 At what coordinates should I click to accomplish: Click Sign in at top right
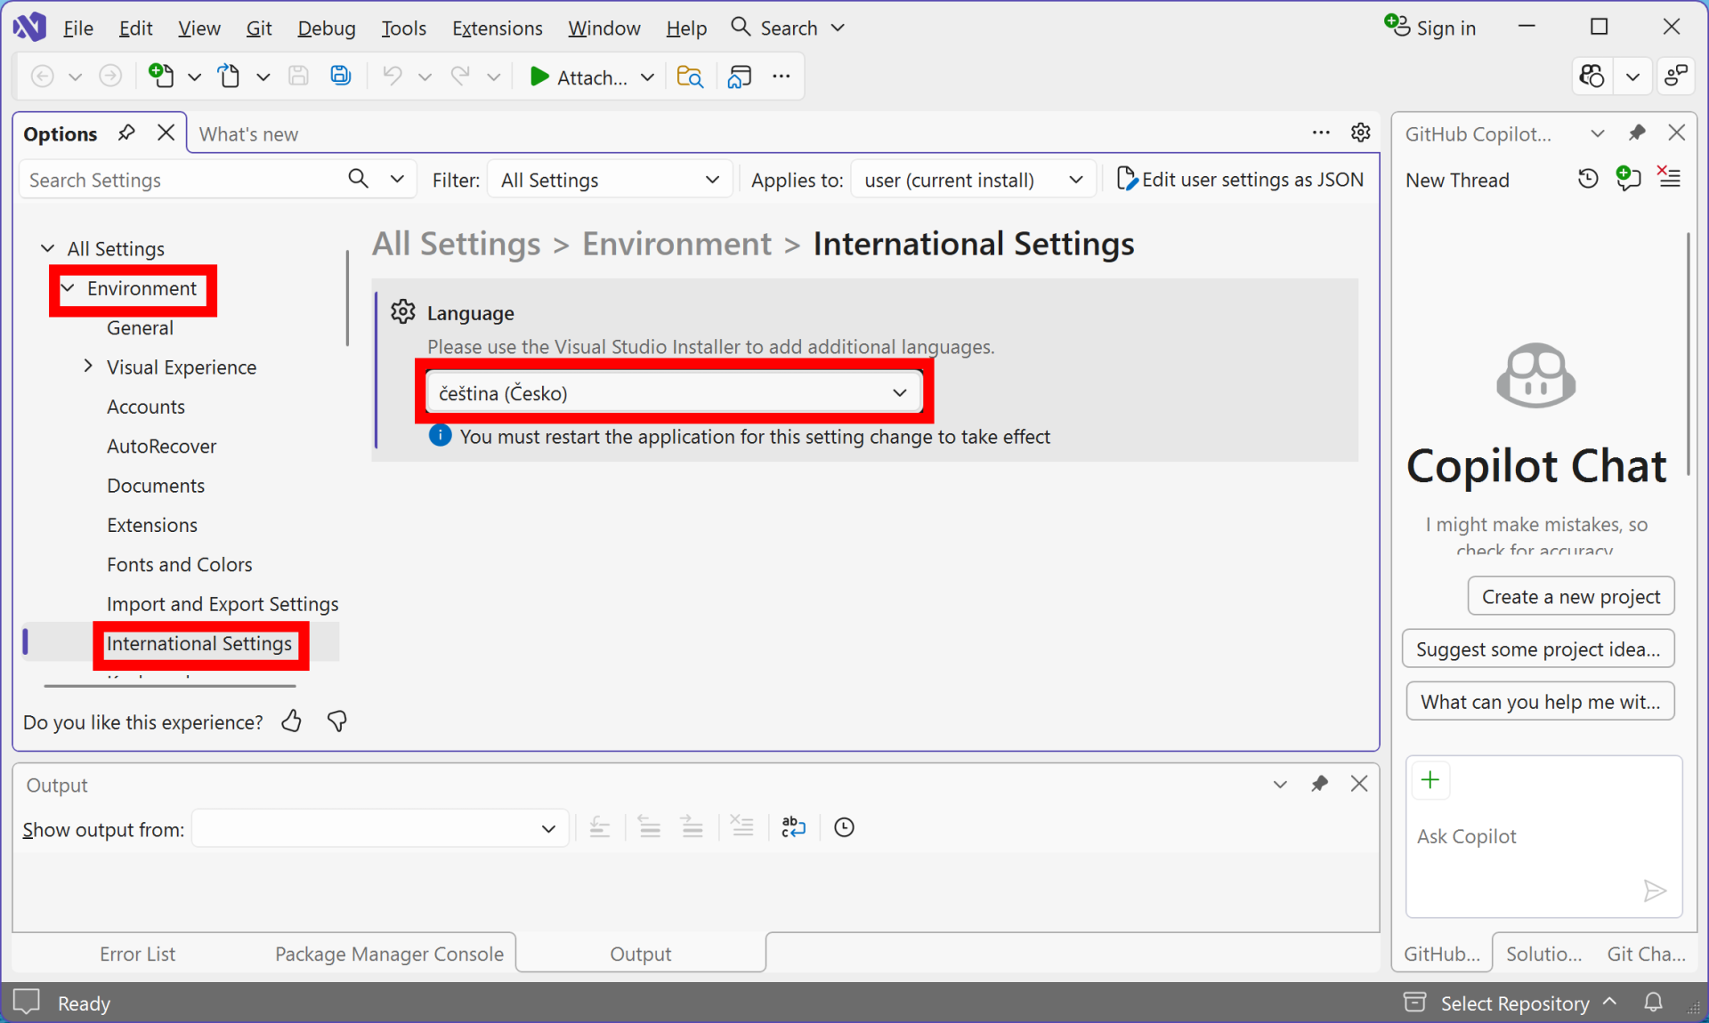[1430, 28]
